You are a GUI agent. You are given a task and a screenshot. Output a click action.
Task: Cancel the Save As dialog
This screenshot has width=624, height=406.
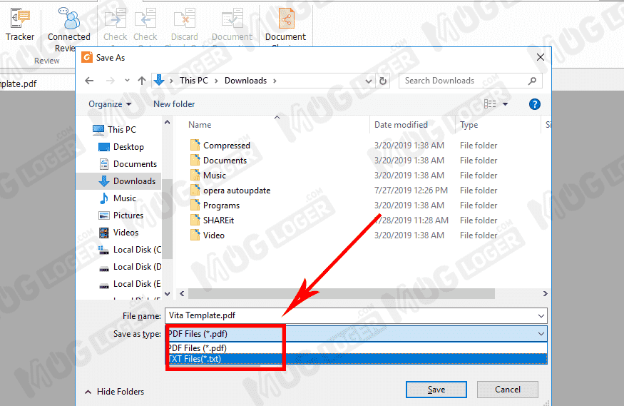click(x=507, y=390)
